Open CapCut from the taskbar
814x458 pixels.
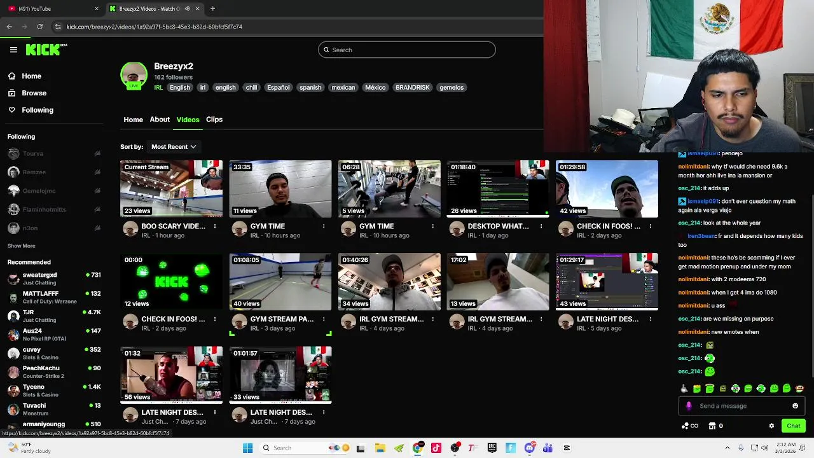click(567, 448)
